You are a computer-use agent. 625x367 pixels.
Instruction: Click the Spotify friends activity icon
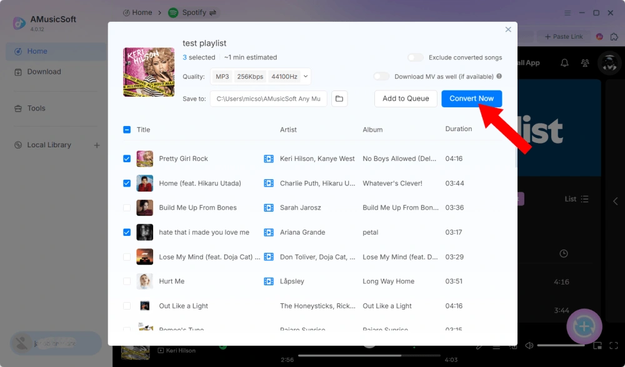(585, 63)
